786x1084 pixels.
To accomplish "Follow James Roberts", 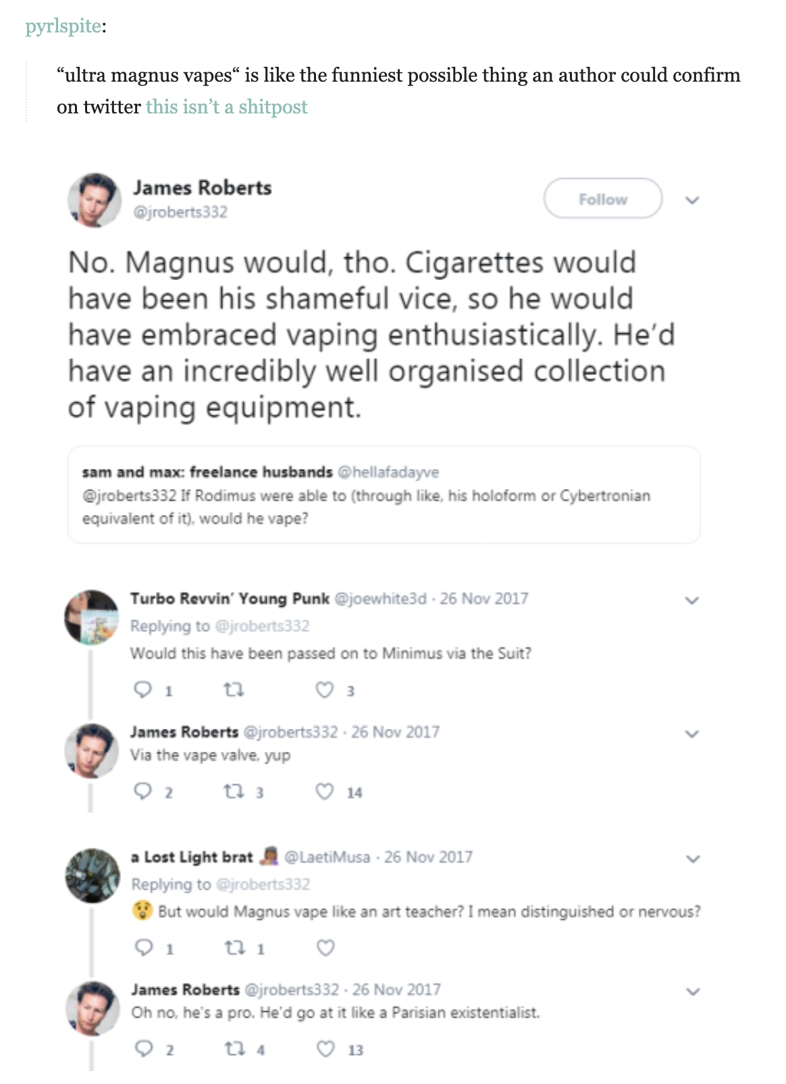I will (x=602, y=199).
